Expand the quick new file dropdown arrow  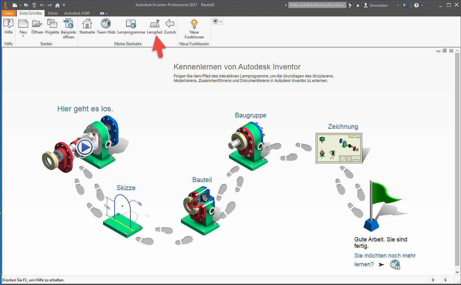click(20, 5)
